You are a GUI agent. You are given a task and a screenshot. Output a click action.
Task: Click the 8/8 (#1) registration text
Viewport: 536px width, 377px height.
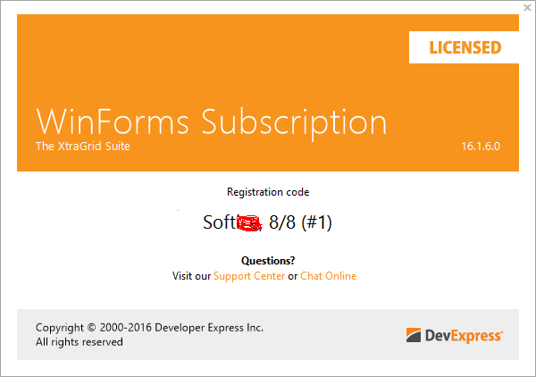click(300, 222)
